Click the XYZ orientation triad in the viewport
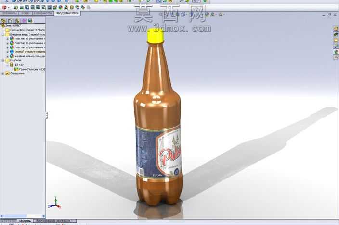 54,202
